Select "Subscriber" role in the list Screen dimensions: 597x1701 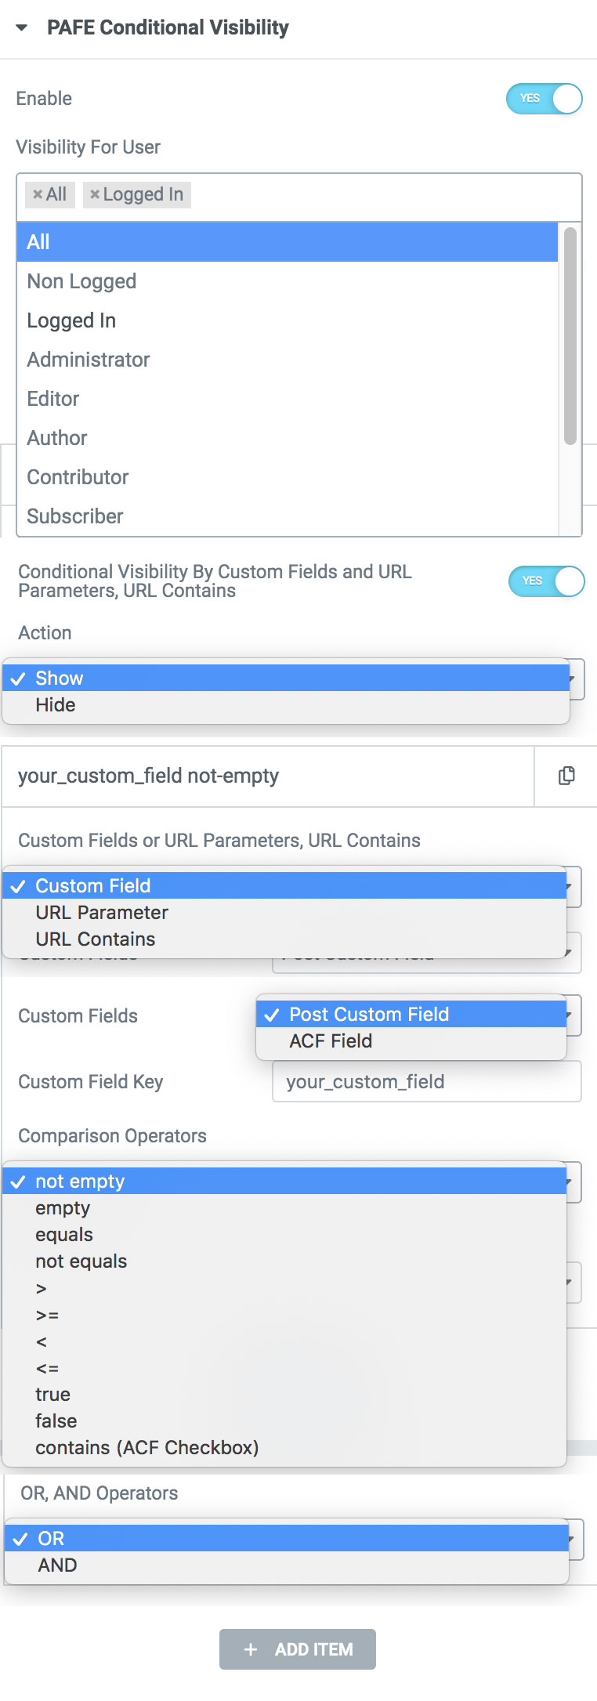(74, 516)
